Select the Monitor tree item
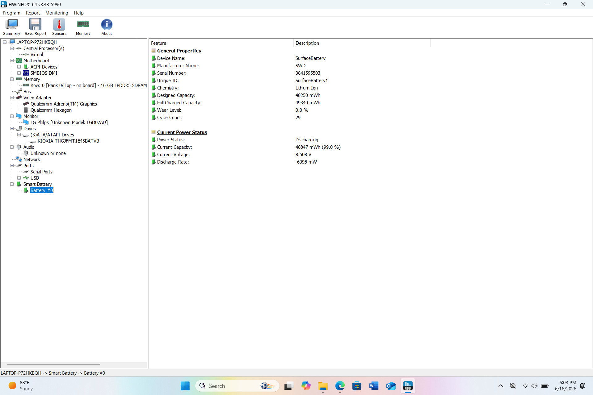The height and width of the screenshot is (395, 593). (31, 116)
